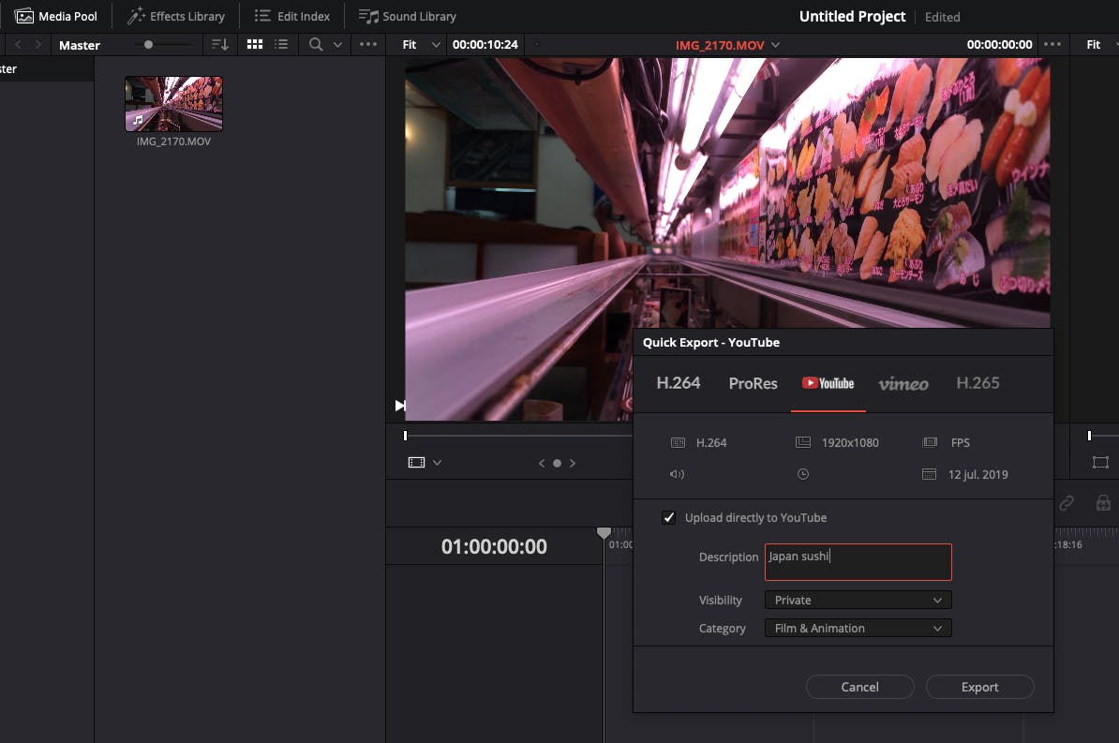Click the media pool sort order icon
The width and height of the screenshot is (1119, 743).
pos(219,44)
